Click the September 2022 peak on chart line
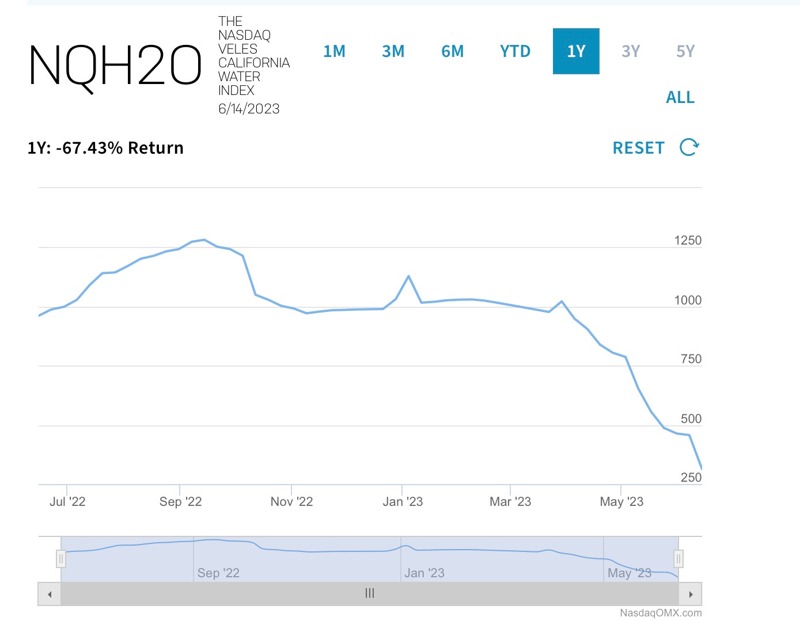Viewport: 800px width, 621px height. pyautogui.click(x=204, y=239)
